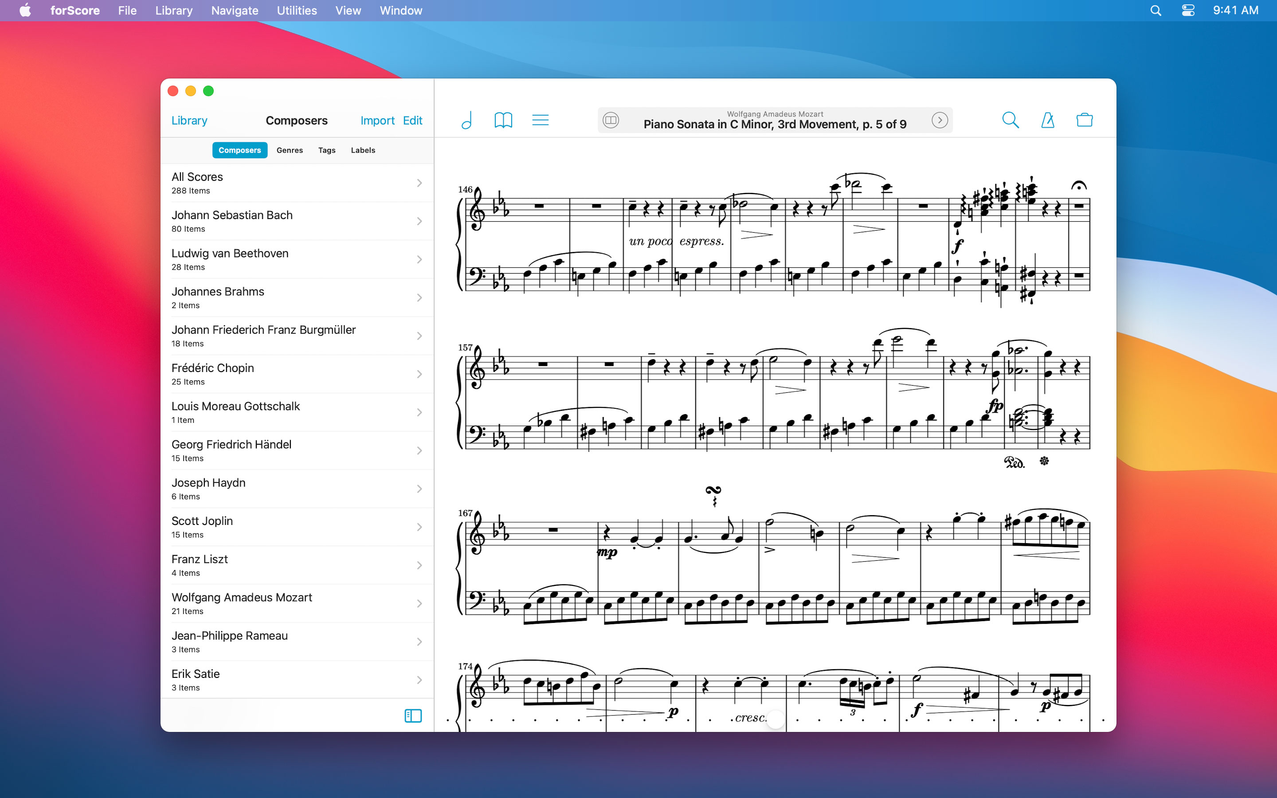Click the sheet music page

coord(775,435)
